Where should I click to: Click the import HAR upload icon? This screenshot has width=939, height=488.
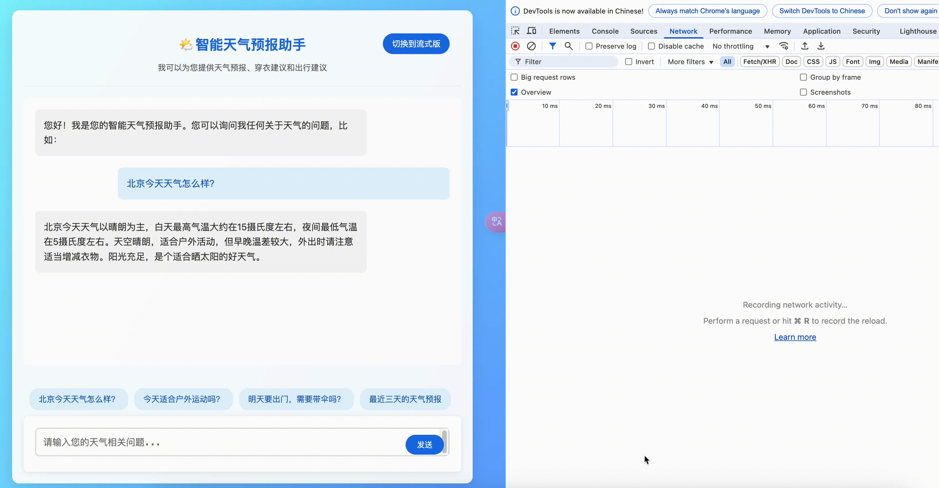[805, 46]
